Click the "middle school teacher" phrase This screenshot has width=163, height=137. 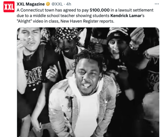pos(53,16)
